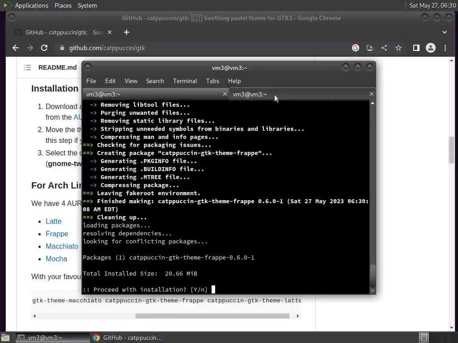Open the System menu in top panel
Screen dimensions: 458x343
click(87, 5)
